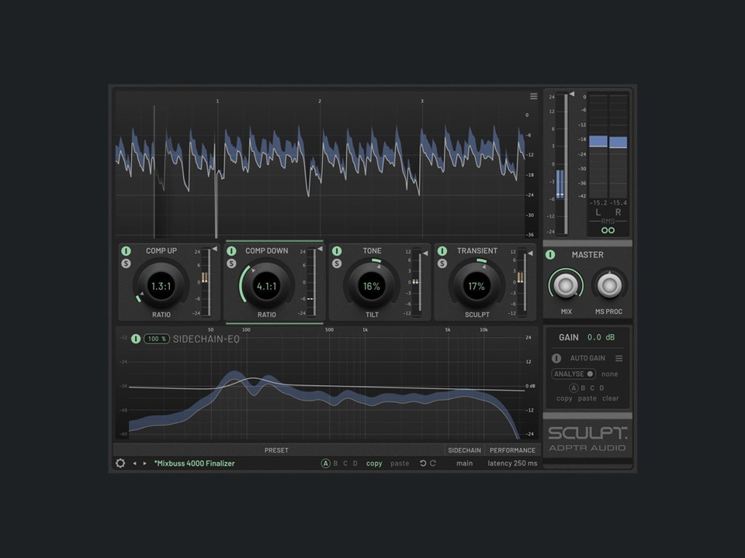Image resolution: width=745 pixels, height=558 pixels.
Task: Click the Comp Up meter threshold arrow
Action: pos(215,249)
